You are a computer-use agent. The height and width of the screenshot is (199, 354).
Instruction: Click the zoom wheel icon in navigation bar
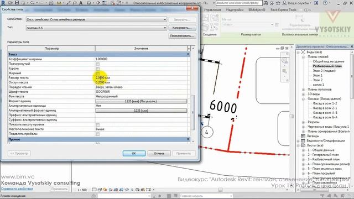click(x=284, y=60)
